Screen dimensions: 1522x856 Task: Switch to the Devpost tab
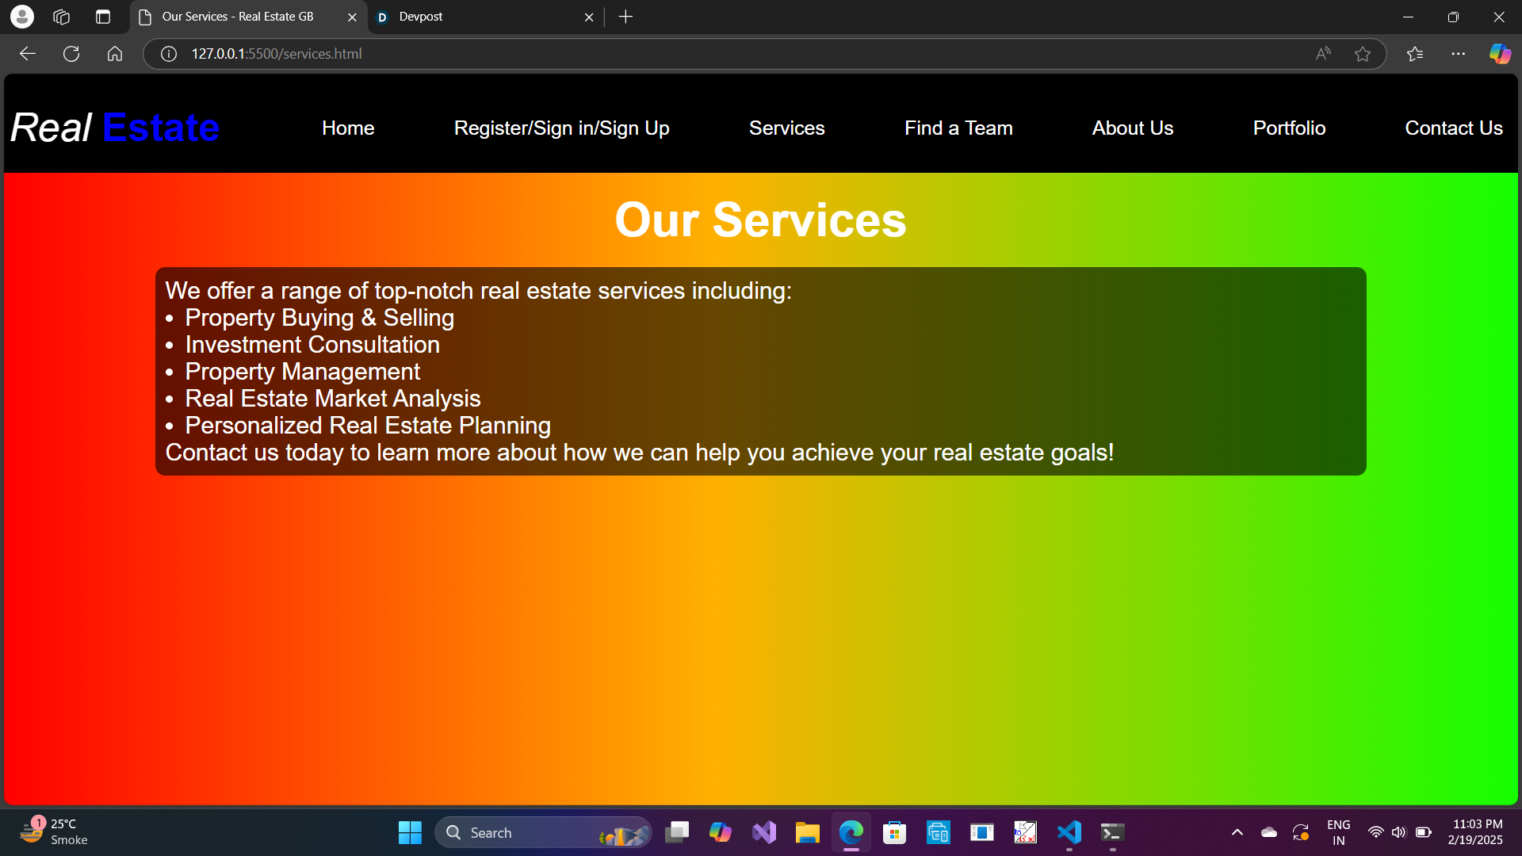(x=476, y=17)
